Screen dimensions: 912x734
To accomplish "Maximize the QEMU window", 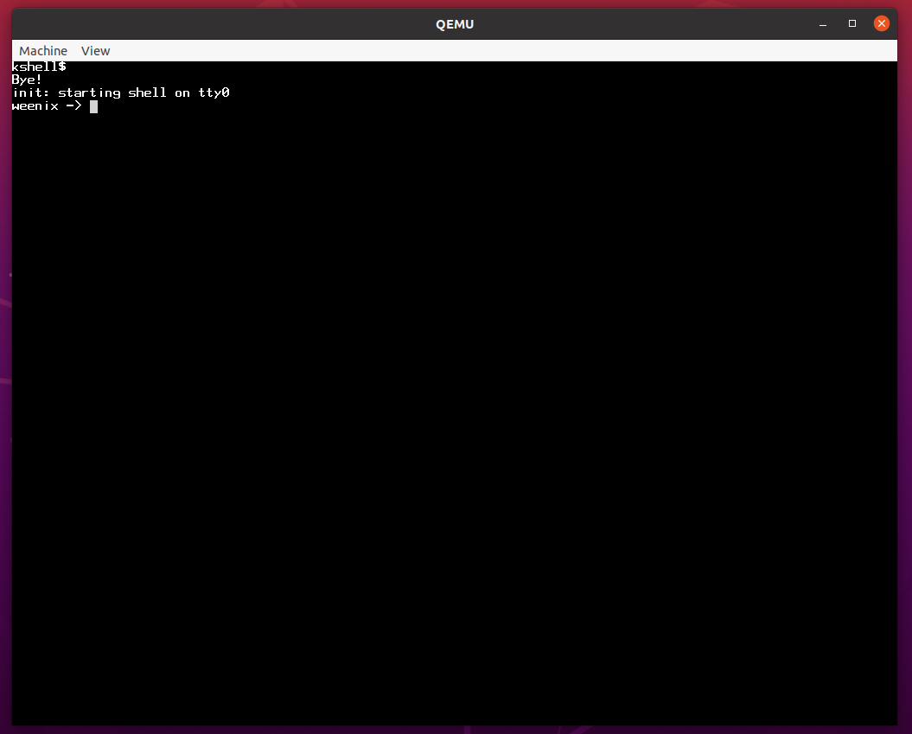I will [x=852, y=23].
